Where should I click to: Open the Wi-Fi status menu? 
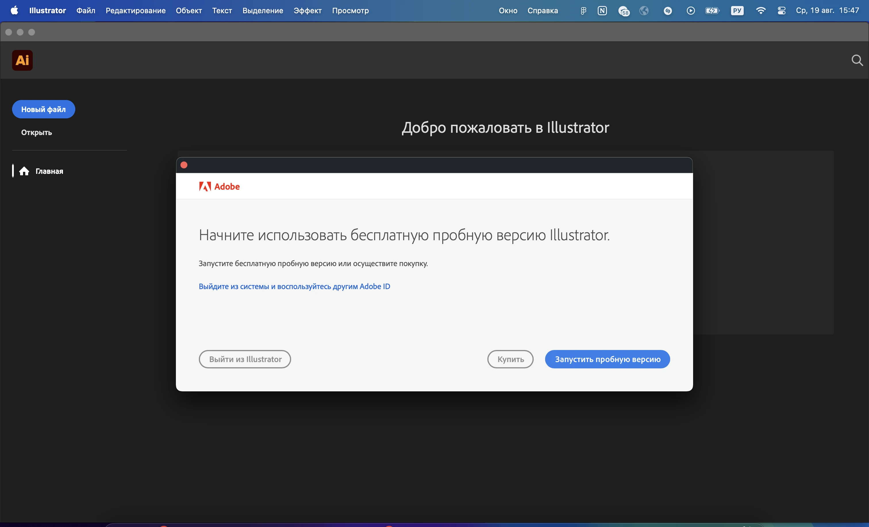point(761,11)
